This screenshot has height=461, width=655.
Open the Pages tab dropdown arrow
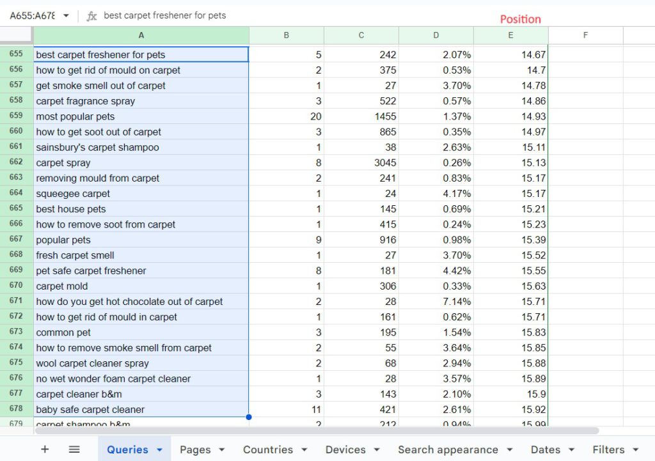pos(222,450)
